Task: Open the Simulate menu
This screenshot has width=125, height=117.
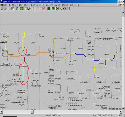Action: coord(49,5)
